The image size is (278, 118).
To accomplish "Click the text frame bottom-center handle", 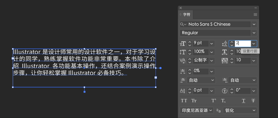I will [x=84, y=87].
